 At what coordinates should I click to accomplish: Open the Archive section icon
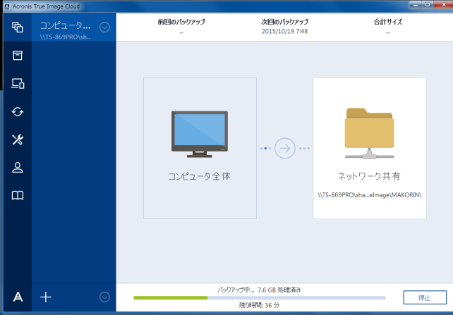pyautogui.click(x=18, y=56)
